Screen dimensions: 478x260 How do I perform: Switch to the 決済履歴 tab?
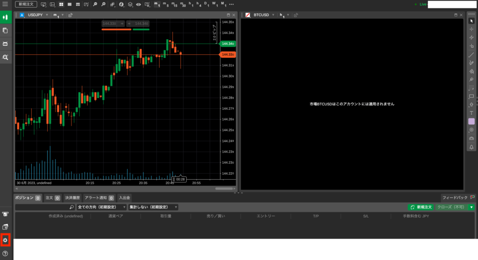point(72,198)
